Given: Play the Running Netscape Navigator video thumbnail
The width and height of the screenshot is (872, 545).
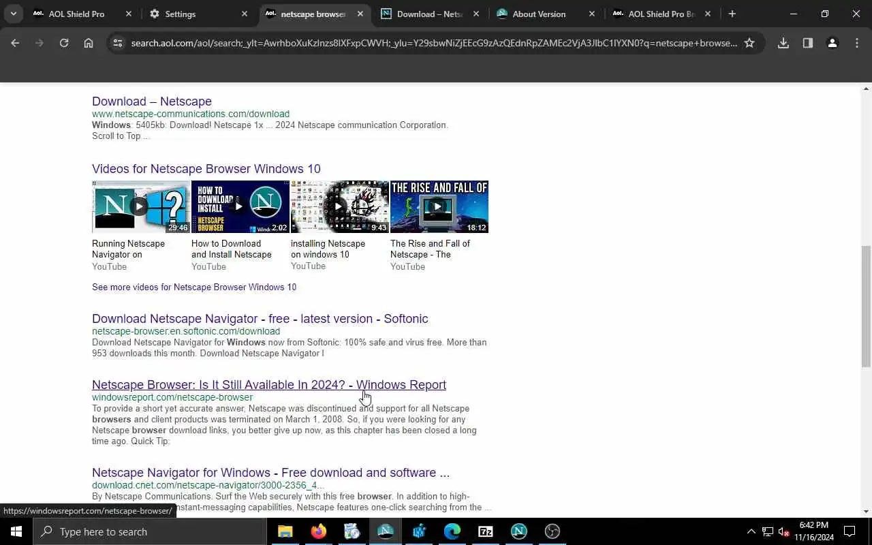Looking at the screenshot, I should pyautogui.click(x=141, y=206).
